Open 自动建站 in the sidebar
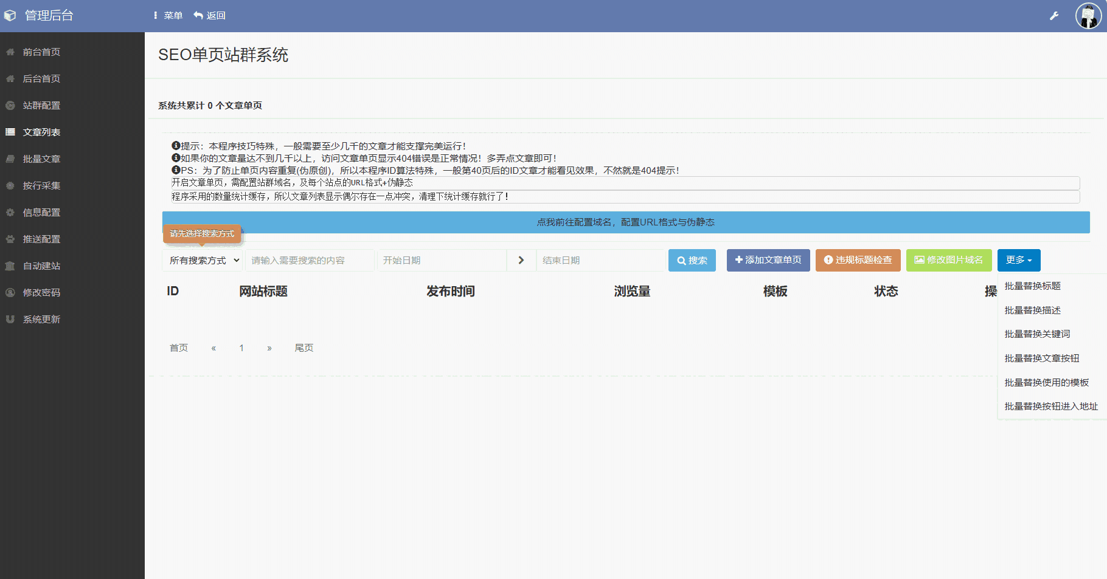 41,266
